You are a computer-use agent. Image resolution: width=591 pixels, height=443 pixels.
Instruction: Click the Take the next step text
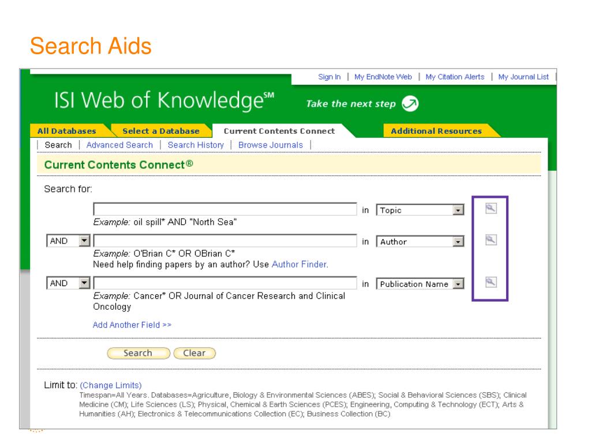(x=351, y=104)
